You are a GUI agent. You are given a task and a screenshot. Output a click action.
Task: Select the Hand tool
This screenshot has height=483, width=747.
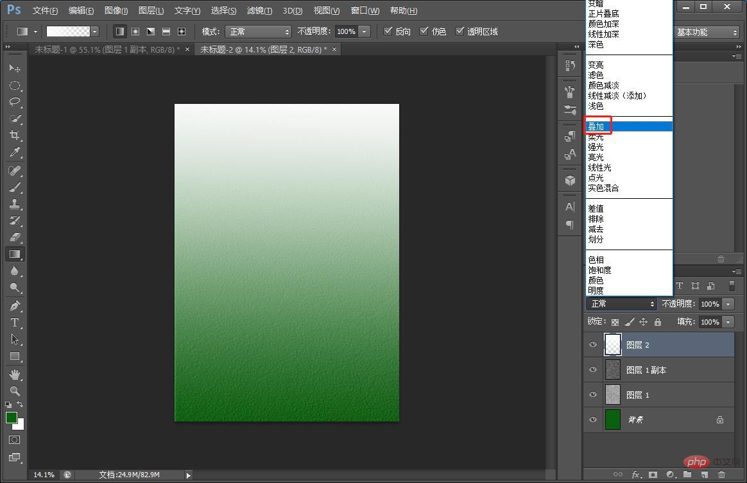(x=14, y=375)
